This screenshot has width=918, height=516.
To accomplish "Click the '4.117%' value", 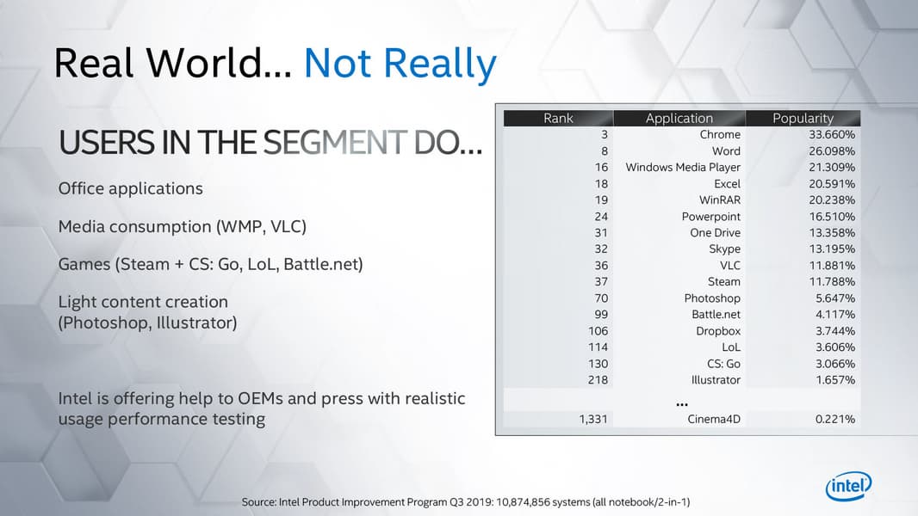I will (x=834, y=315).
